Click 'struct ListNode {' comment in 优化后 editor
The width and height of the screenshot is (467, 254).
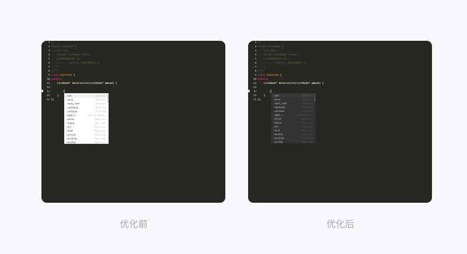[x=270, y=47]
